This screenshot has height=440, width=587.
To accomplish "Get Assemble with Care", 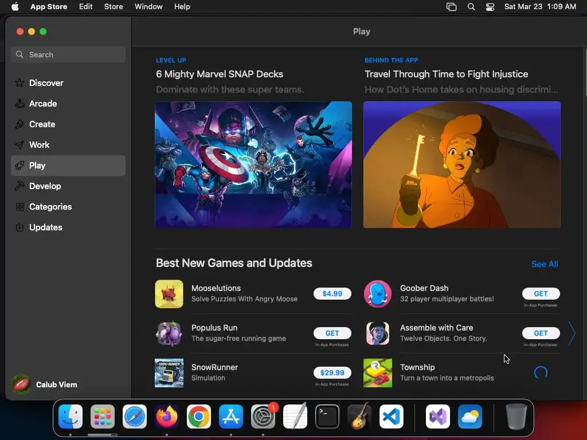I will 541,333.
